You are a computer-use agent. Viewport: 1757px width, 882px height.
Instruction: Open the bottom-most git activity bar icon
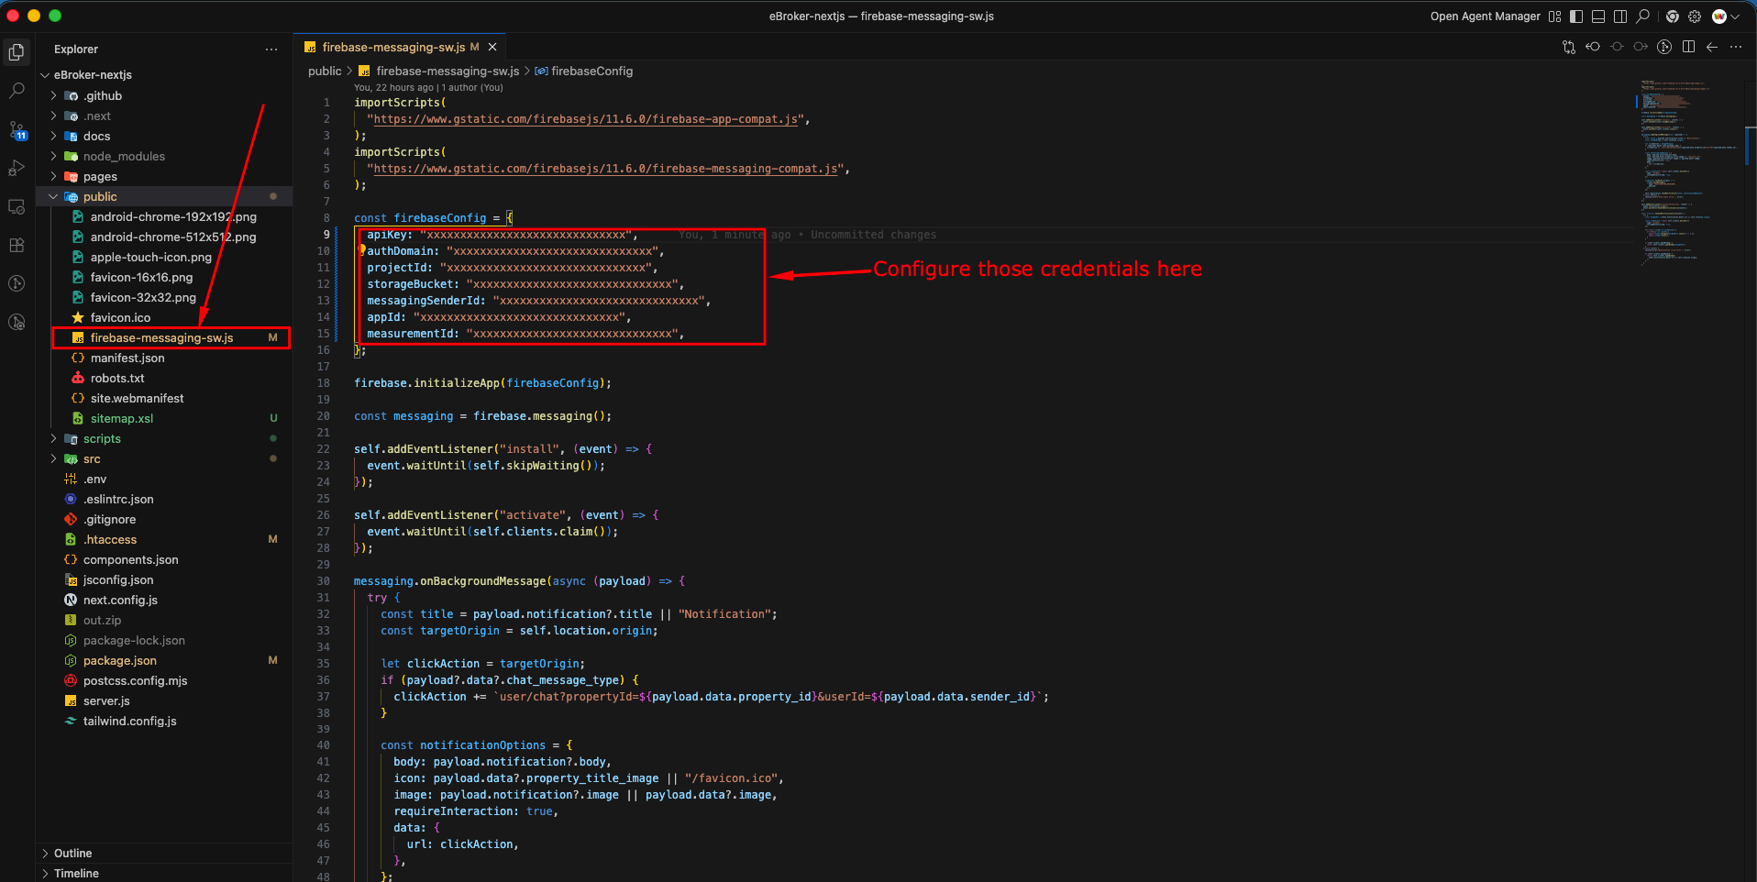[17, 322]
